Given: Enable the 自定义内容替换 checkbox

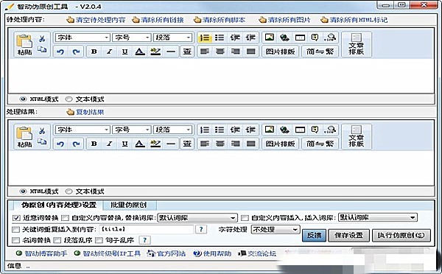Looking at the screenshot, I should tap(65, 217).
